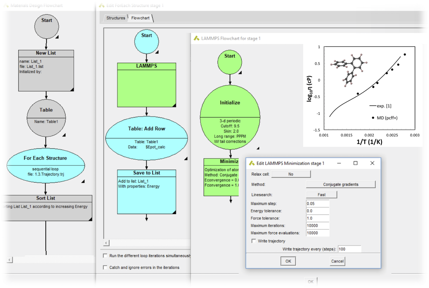Change Method from Conjugate gradients
Image resolution: width=429 pixels, height=288 pixels.
tap(341, 184)
